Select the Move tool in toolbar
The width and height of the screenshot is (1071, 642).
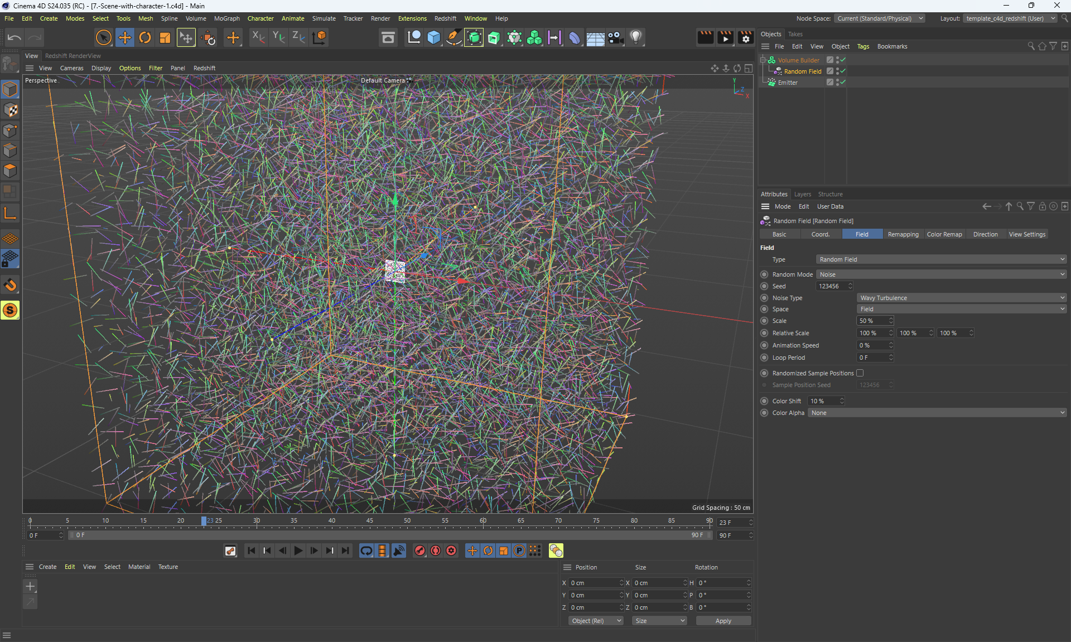(x=125, y=37)
